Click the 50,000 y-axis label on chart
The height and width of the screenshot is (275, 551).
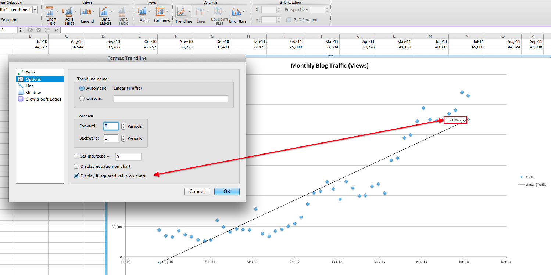click(x=117, y=227)
